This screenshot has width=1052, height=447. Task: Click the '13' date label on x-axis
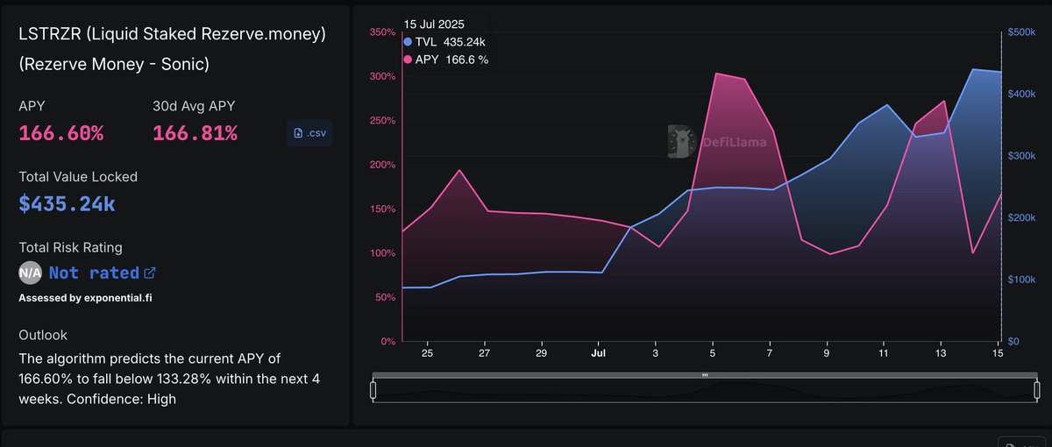point(942,352)
